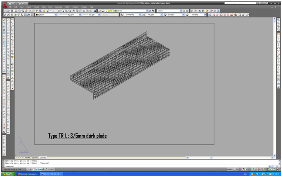The image size is (282, 177).
Task: Open the ByLayer linetype dropdown
Action: coord(80,15)
